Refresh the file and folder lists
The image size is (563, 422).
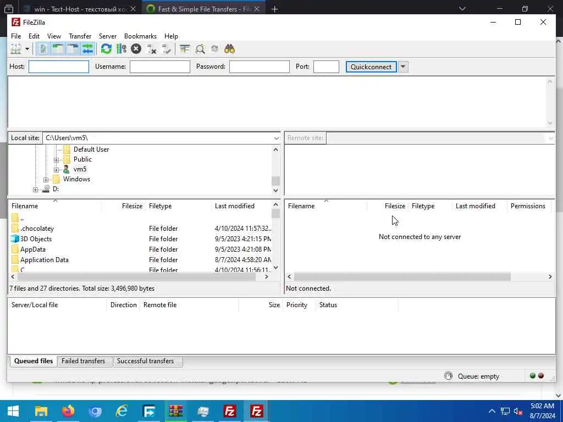(106, 49)
